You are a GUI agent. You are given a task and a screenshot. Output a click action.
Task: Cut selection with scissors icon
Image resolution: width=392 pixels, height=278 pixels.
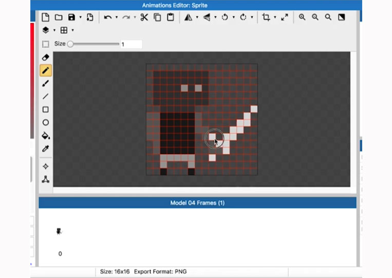tap(144, 17)
